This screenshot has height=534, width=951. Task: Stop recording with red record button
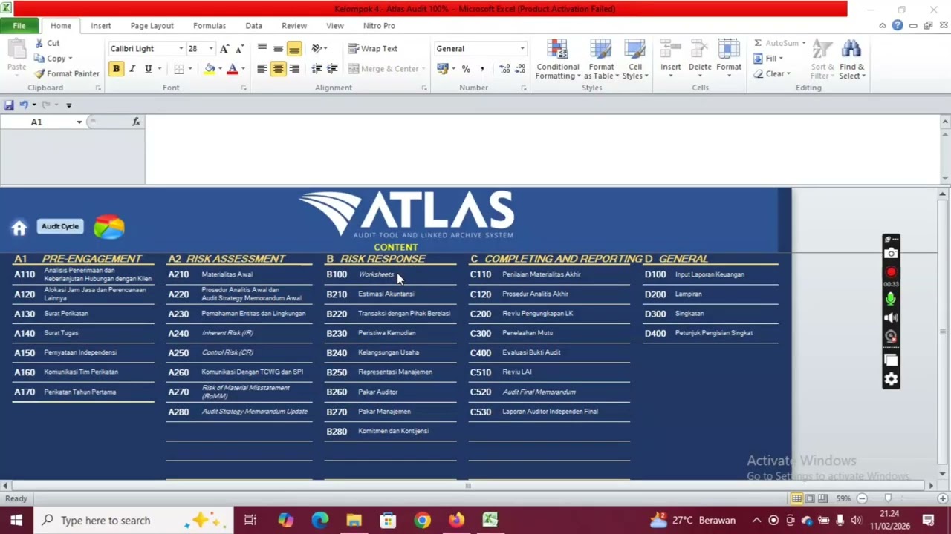click(891, 272)
